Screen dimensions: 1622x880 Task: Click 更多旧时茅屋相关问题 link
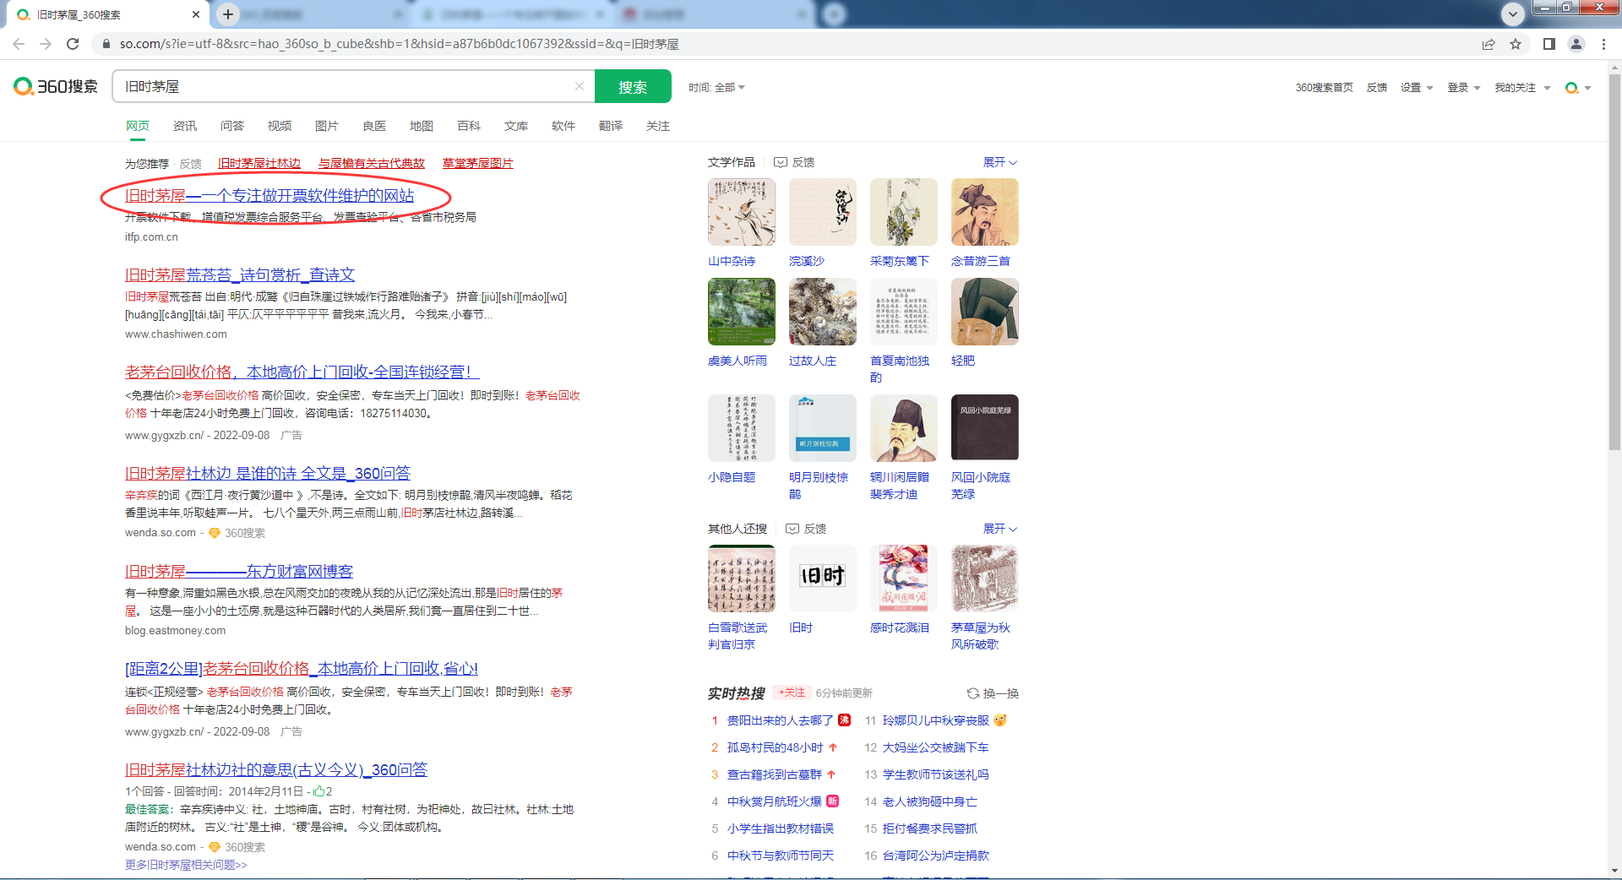pos(186,865)
